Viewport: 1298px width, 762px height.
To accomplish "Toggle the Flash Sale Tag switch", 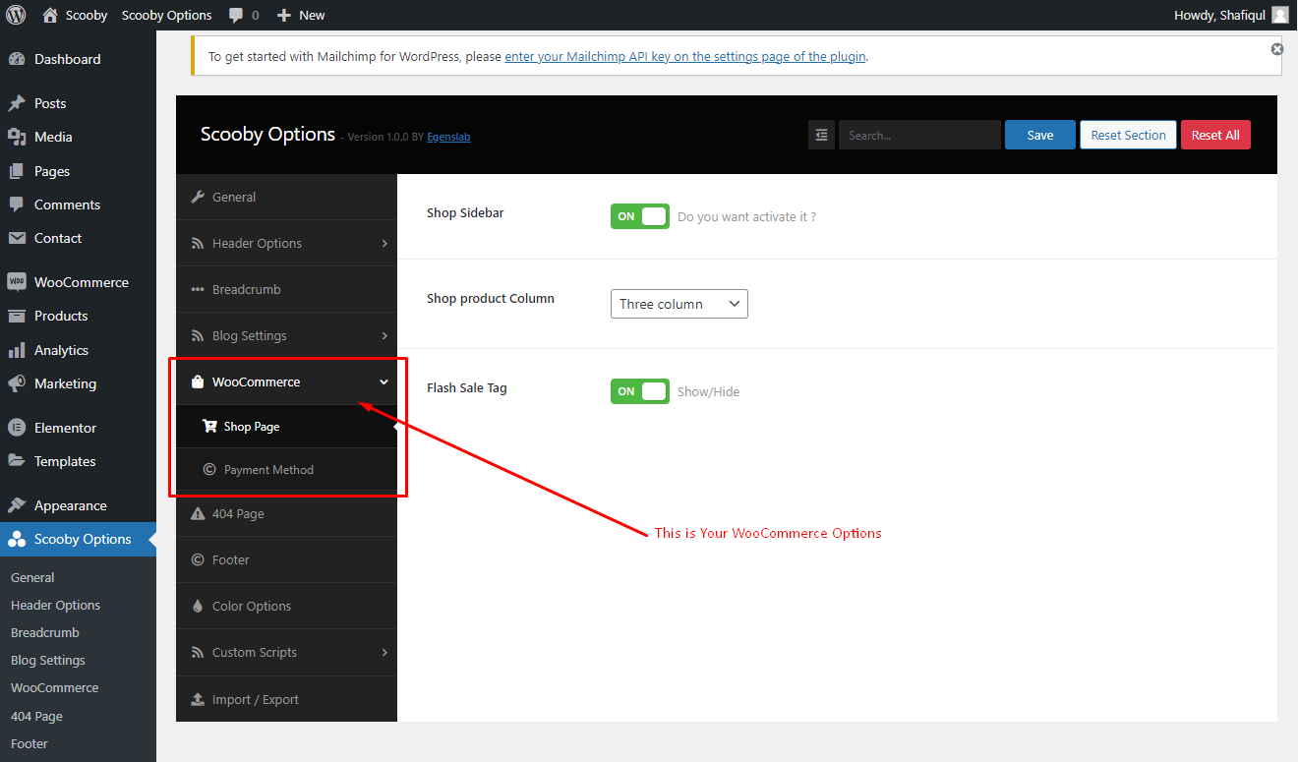I will click(640, 391).
